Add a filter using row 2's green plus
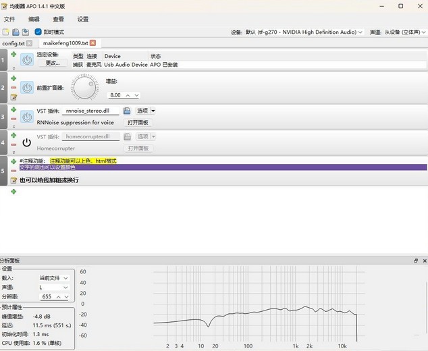This screenshot has width=428, height=351. point(14,78)
